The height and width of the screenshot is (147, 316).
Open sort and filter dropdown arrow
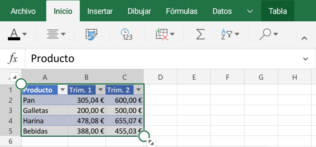[x=237, y=34]
